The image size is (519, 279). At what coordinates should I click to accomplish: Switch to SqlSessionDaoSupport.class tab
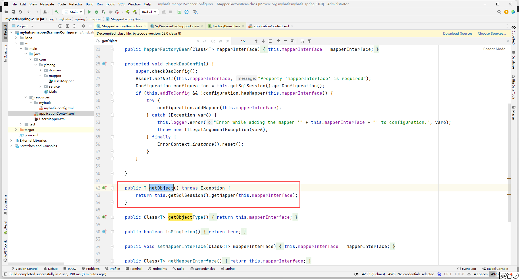click(x=177, y=26)
